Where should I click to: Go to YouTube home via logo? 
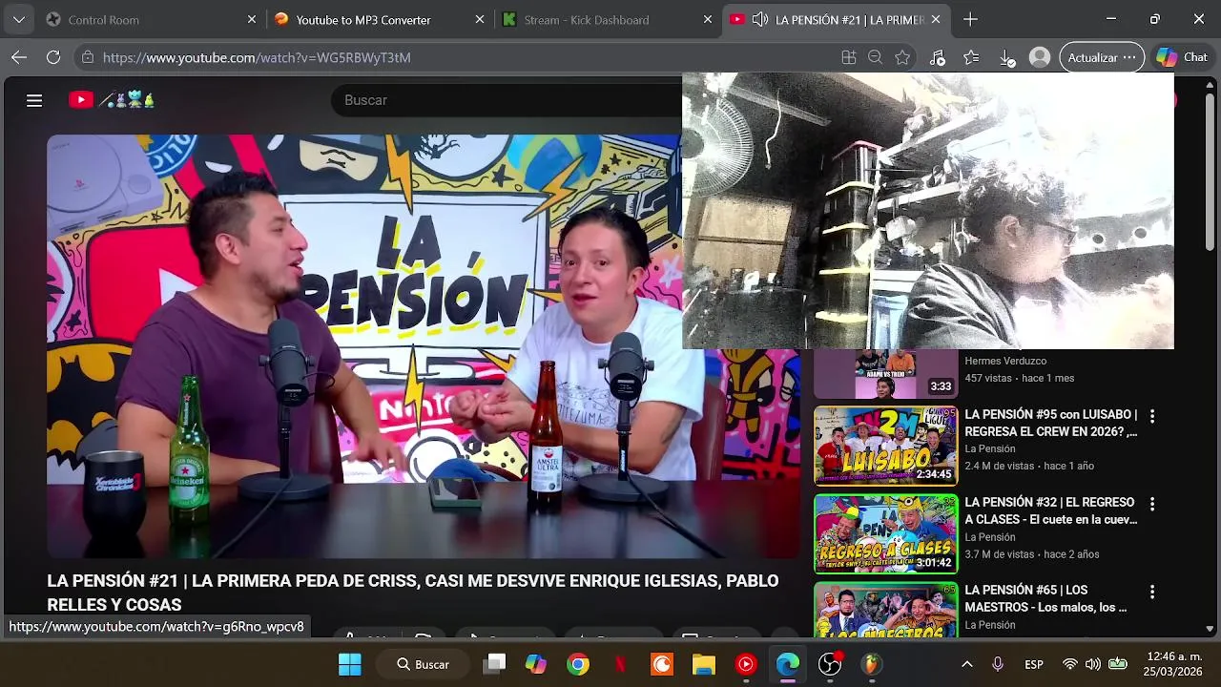pos(111,100)
